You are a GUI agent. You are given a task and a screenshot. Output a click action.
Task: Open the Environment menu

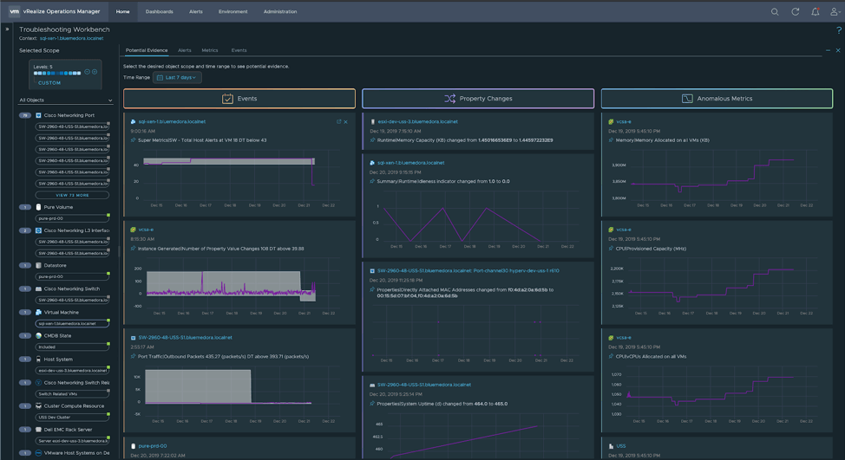point(233,11)
